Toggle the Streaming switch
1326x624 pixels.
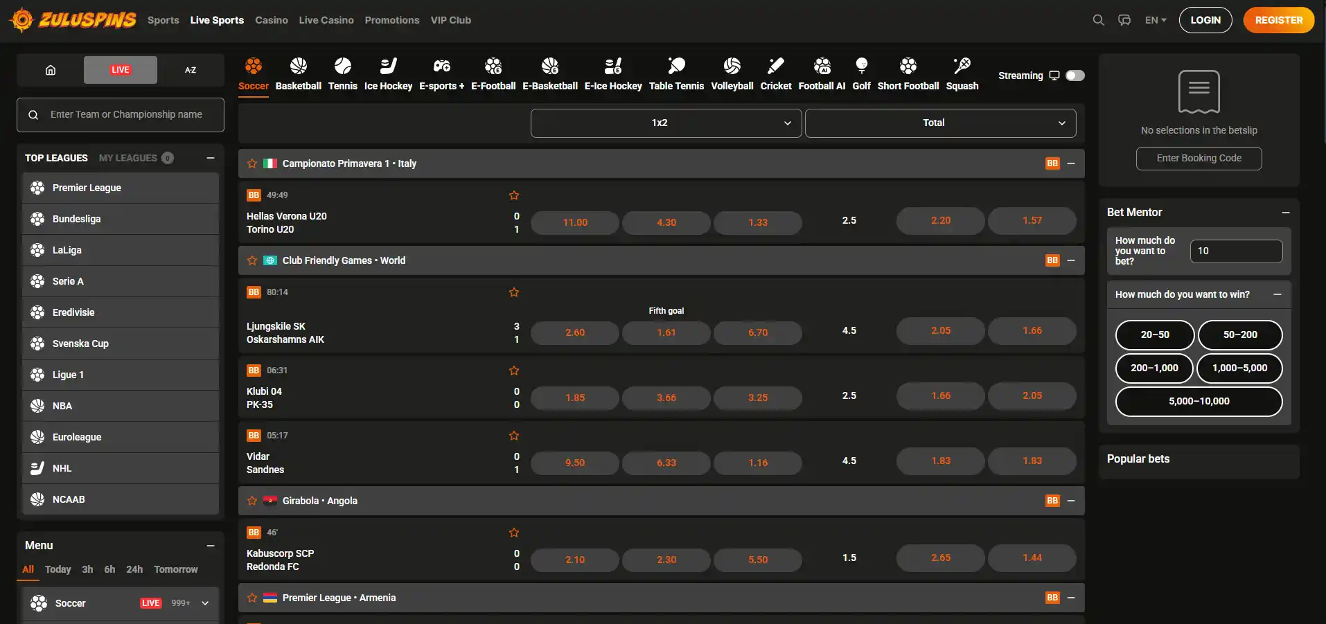click(1075, 75)
